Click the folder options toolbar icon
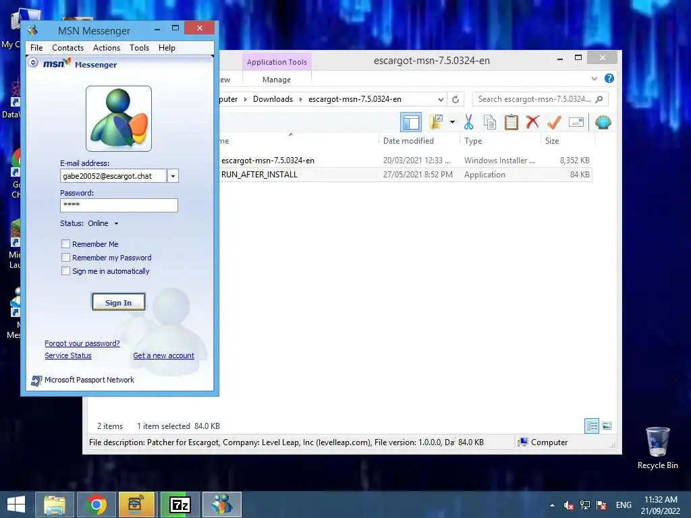Viewport: 691px width, 518px height. (436, 122)
